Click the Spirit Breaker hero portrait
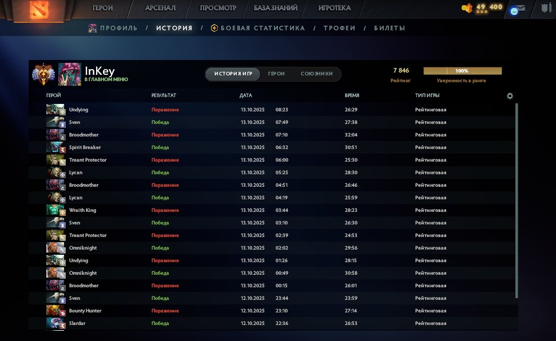This screenshot has height=341, width=556. [x=56, y=147]
